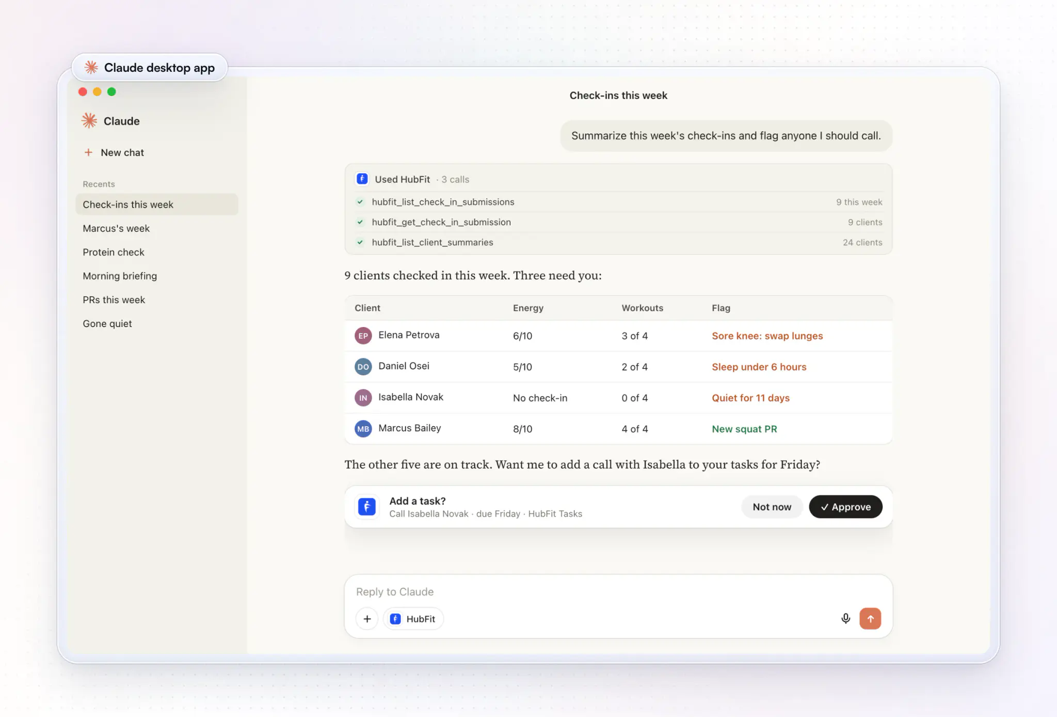Click the Claude desktop app label badge
This screenshot has height=717, width=1057.
coord(150,68)
